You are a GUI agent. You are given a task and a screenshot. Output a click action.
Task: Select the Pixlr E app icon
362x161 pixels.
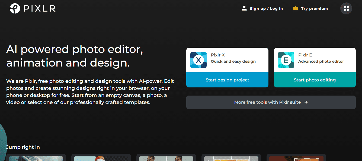point(286,60)
